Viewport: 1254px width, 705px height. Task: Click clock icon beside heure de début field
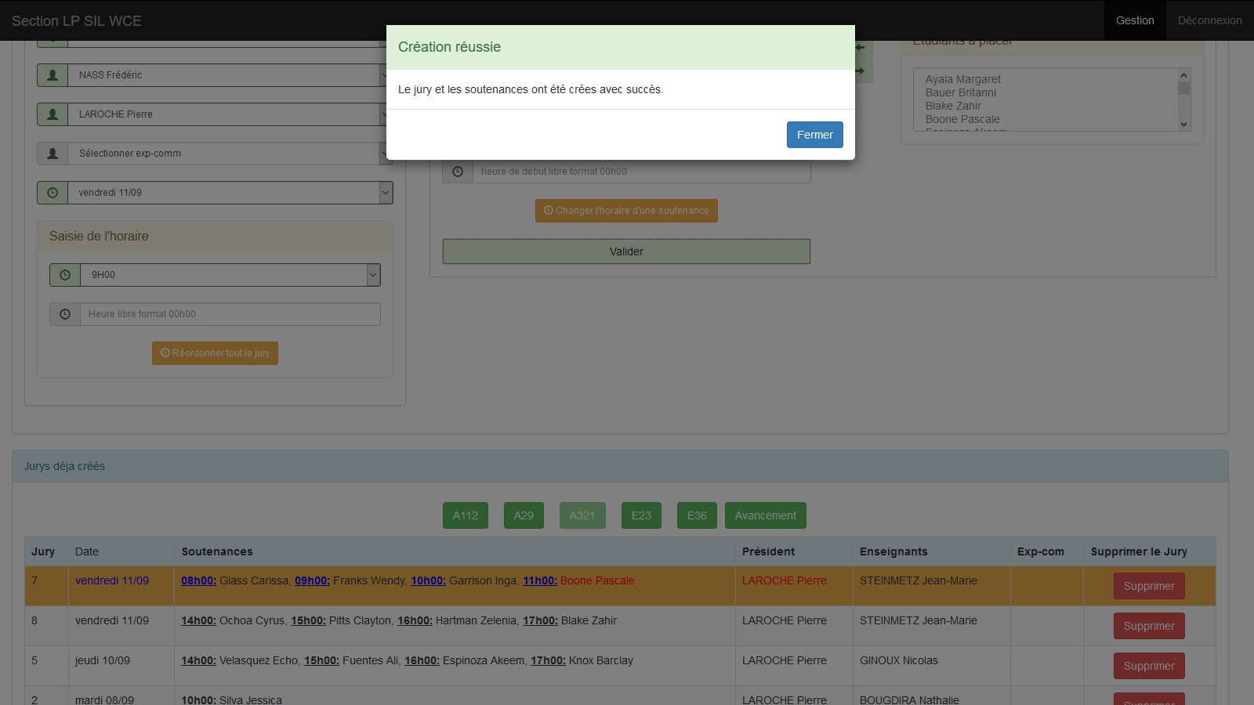coord(458,172)
